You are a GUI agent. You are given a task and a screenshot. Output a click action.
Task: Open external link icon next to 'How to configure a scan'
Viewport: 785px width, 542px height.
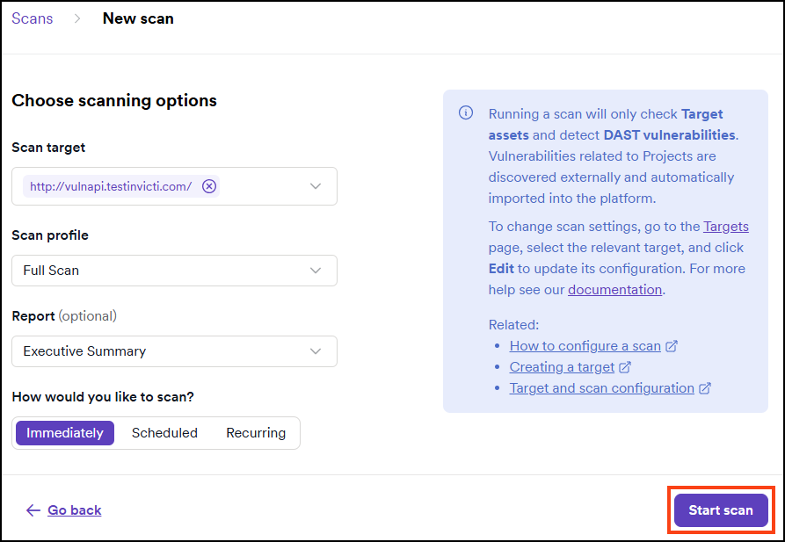[672, 346]
